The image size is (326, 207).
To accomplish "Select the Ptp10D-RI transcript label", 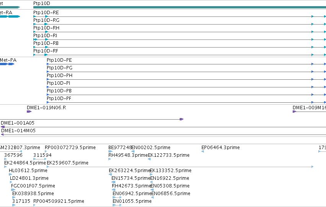I will coord(45,36).
